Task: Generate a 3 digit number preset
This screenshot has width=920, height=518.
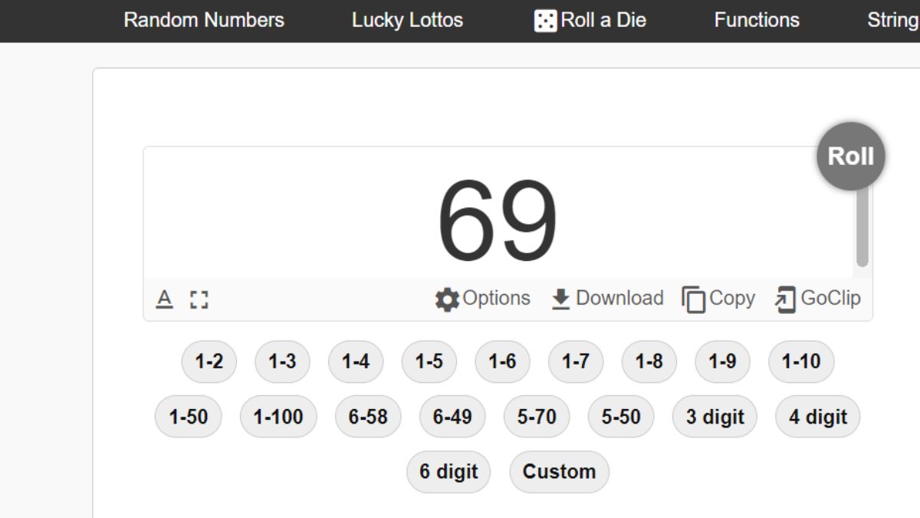Action: 715,417
